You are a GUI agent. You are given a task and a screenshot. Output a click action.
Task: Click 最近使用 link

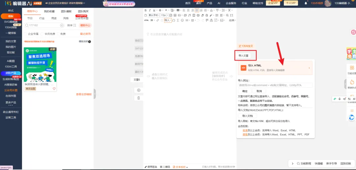click(x=85, y=34)
